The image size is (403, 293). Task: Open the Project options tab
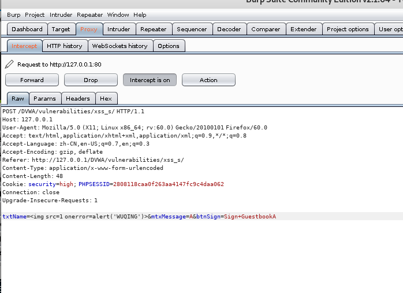point(348,29)
